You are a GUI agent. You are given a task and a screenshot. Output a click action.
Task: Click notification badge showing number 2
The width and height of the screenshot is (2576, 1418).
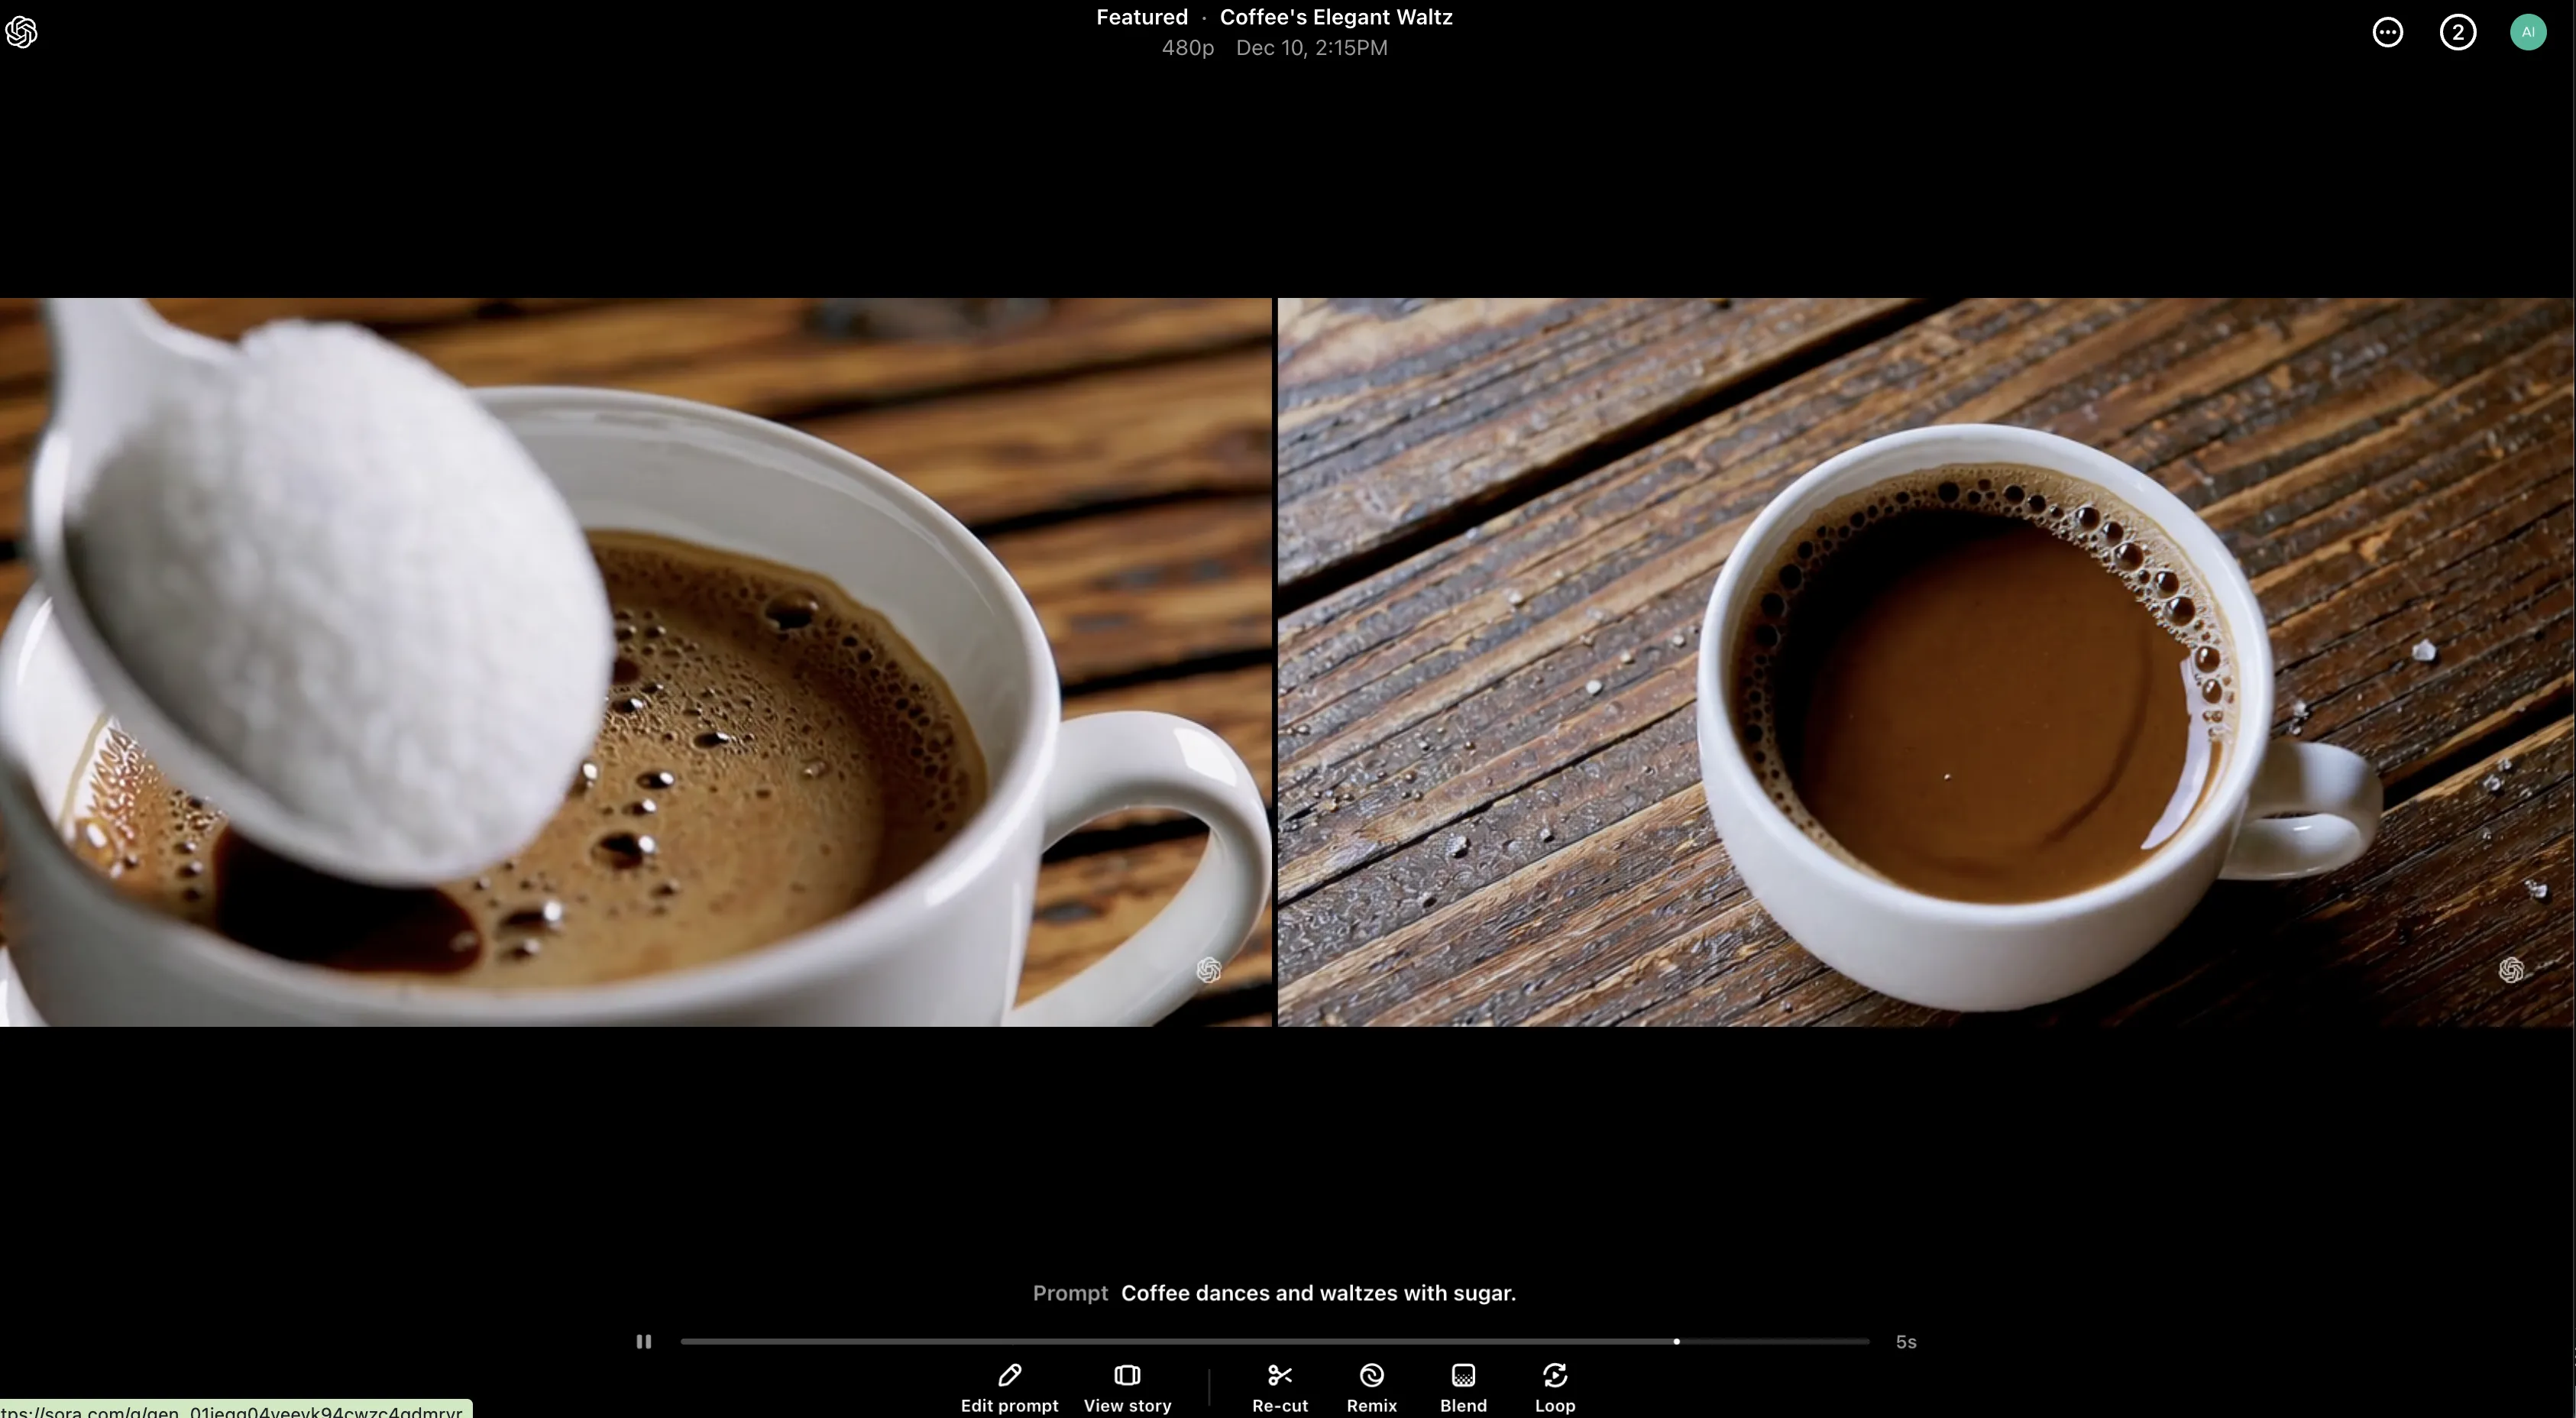[x=2459, y=31]
